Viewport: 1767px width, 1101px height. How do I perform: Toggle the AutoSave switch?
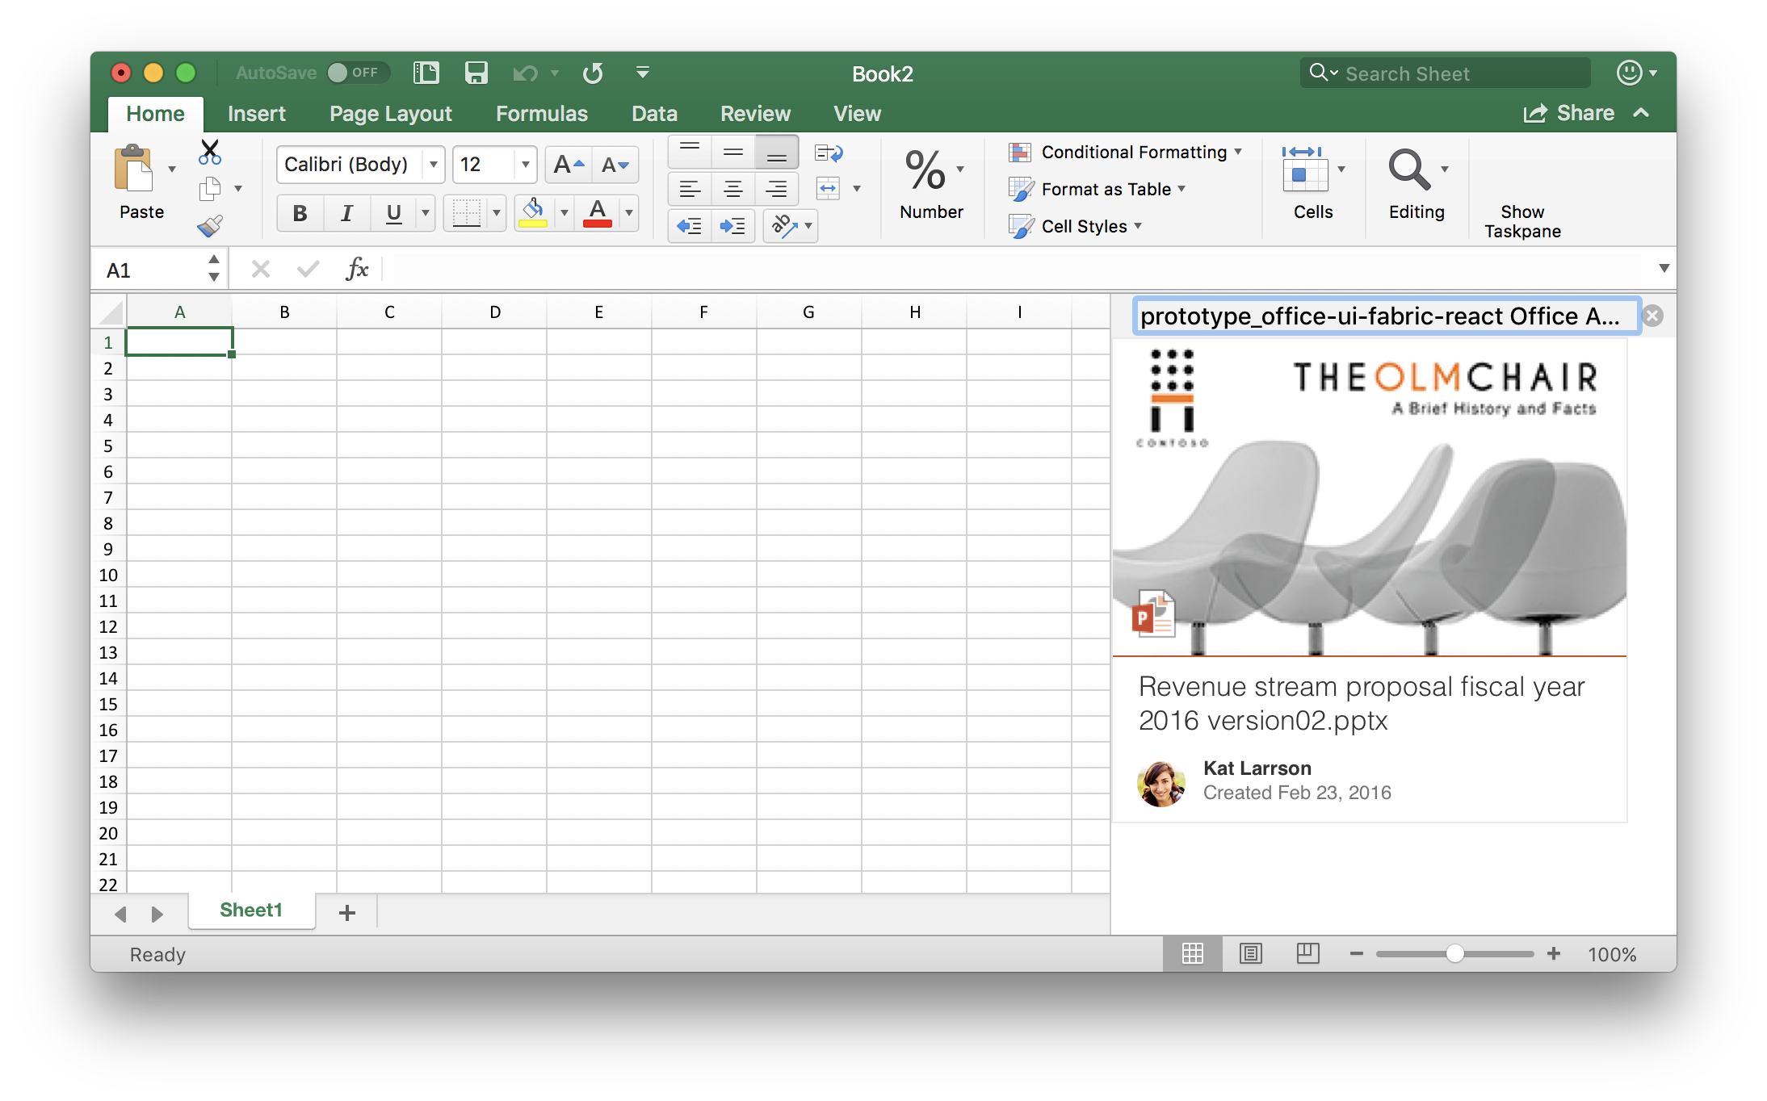pyautogui.click(x=358, y=73)
